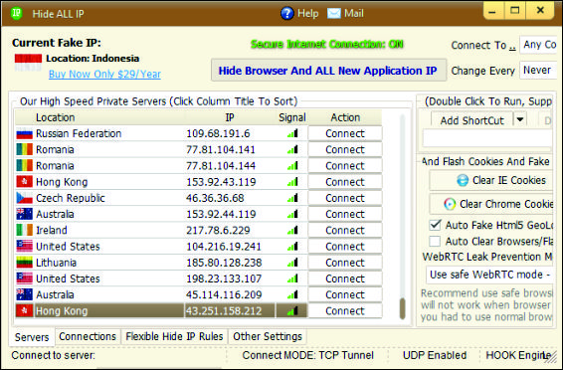Viewport: 563px width, 370px height.
Task: Click the Internet Explorer icon on Clear IE Cookies
Action: 463,180
